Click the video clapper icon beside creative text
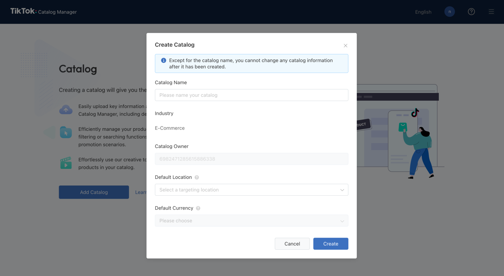 (66, 163)
